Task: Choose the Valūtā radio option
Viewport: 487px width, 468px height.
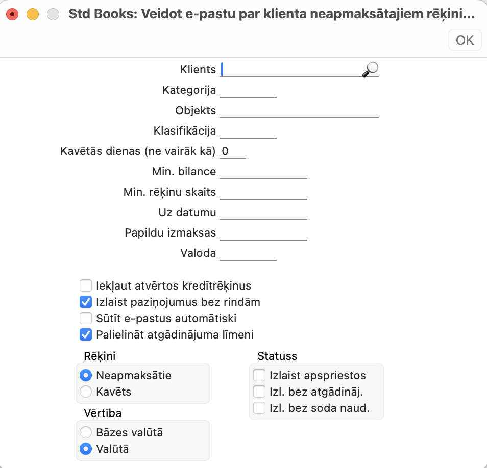Action: [x=86, y=449]
